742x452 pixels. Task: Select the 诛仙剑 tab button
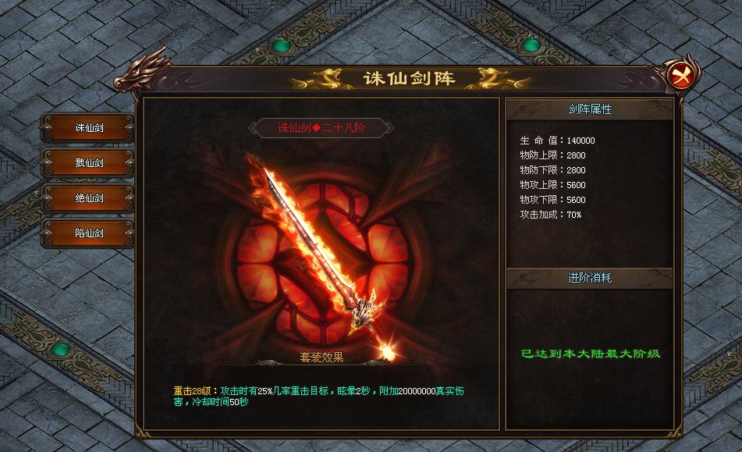88,128
